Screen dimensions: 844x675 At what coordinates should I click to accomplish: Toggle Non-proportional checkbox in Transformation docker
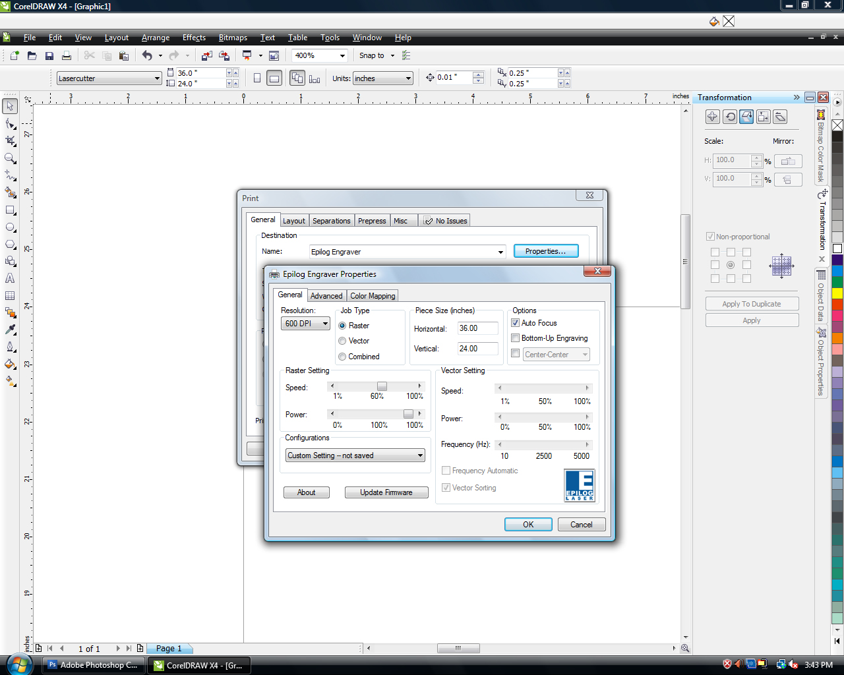coord(710,237)
